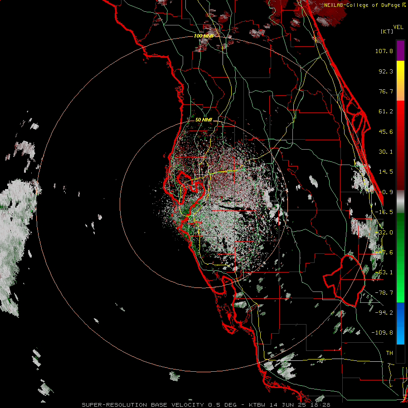Click the VEL legend title
Image resolution: width=408 pixels, height=408 pixels.
tap(398, 27)
